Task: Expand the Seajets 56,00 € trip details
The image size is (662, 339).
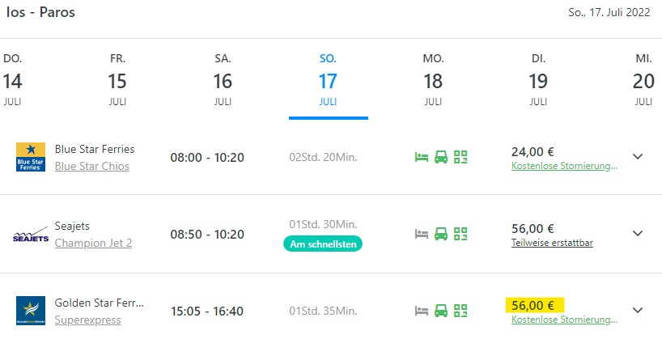Action: 638,234
